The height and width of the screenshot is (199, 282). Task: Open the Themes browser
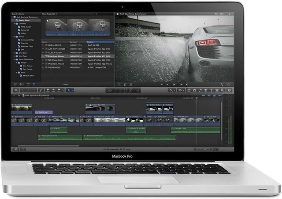[x=223, y=90]
